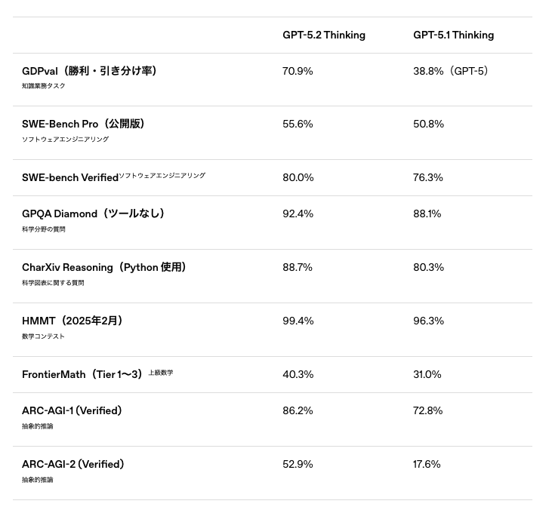The width and height of the screenshot is (552, 510).
Task: Select the HMMT row label
Action: coord(72,321)
